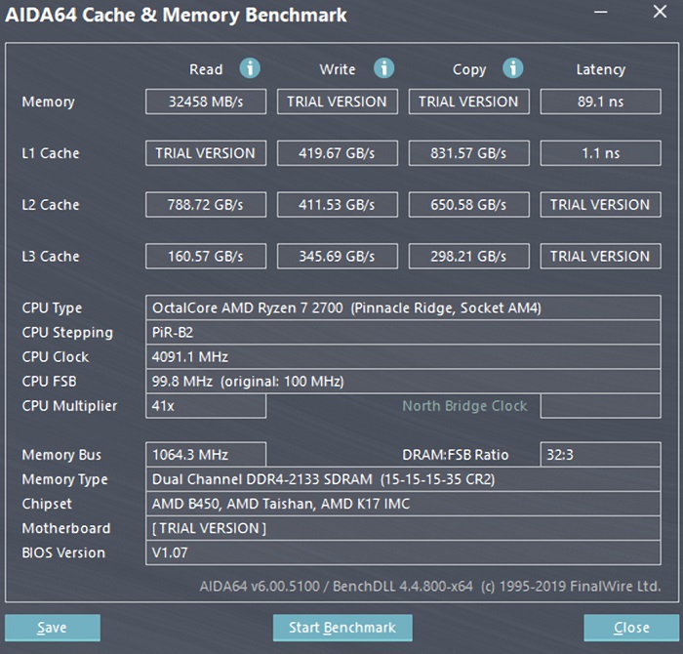The width and height of the screenshot is (683, 654).
Task: Click L3 Cache latency TRIAL VERSION field
Action: [x=601, y=256]
